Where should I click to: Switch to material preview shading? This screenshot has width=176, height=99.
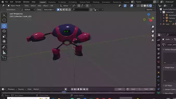[x=148, y=6]
